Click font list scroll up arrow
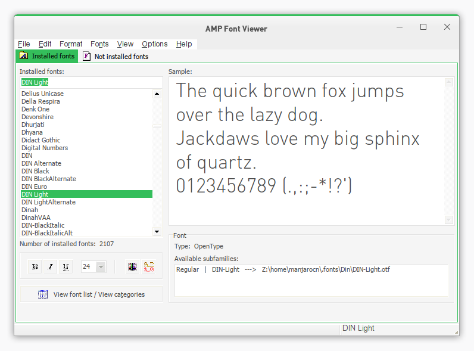 pyautogui.click(x=157, y=94)
